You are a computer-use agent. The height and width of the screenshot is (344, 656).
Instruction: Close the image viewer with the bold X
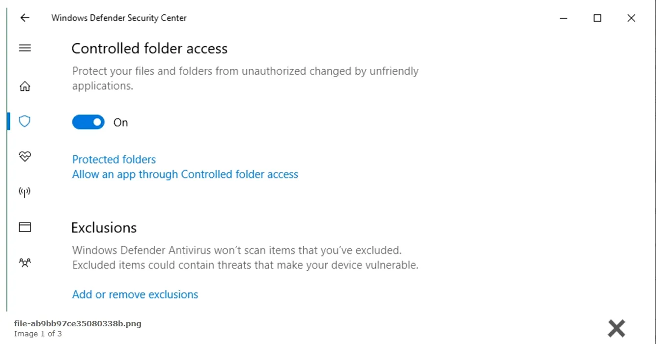pyautogui.click(x=617, y=328)
